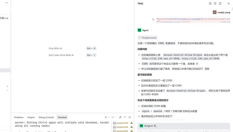
Task: Click the apache code label
Action: pyautogui.click(x=158, y=111)
